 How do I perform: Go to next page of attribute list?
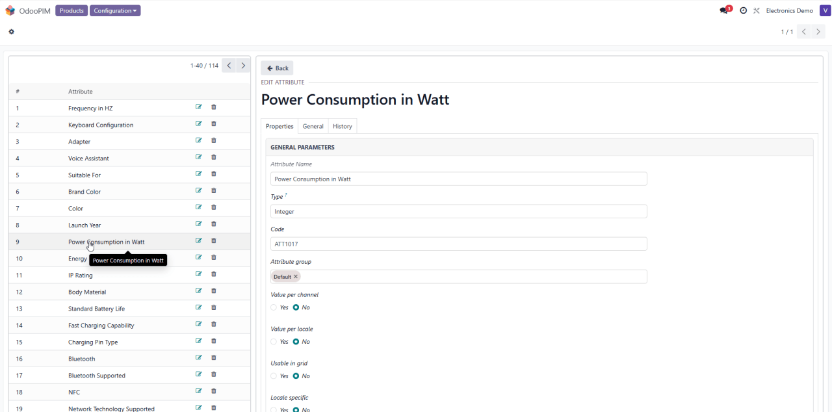tap(243, 66)
